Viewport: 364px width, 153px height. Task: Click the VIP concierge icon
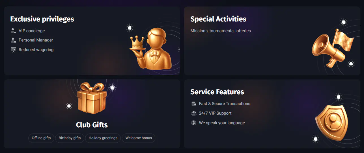(x=13, y=30)
